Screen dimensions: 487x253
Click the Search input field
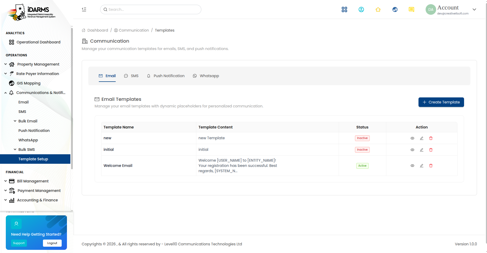tap(151, 9)
